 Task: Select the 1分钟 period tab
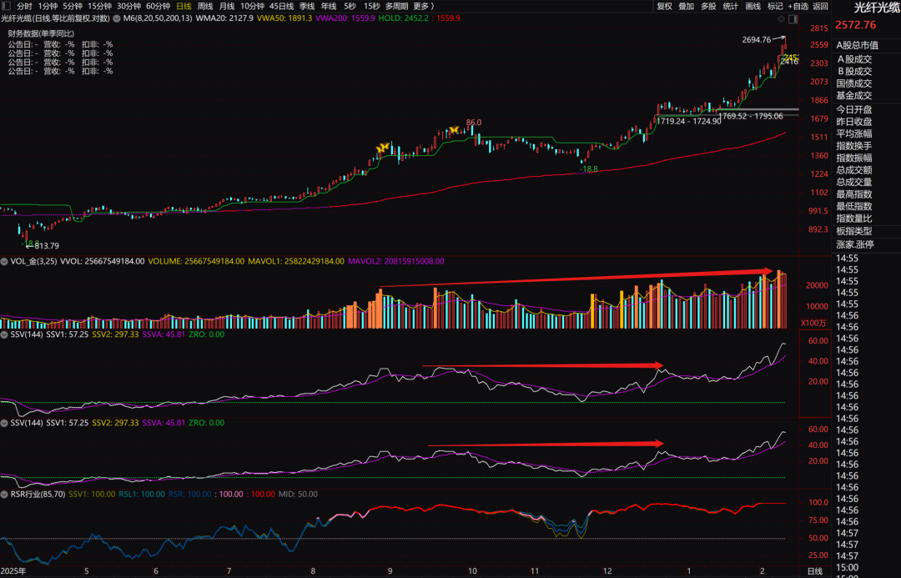click(48, 6)
